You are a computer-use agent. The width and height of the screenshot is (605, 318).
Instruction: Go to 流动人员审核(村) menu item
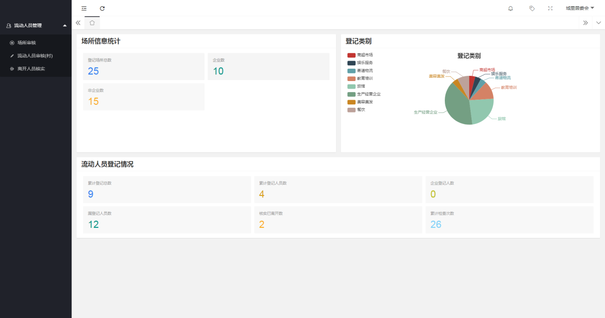pyautogui.click(x=35, y=56)
